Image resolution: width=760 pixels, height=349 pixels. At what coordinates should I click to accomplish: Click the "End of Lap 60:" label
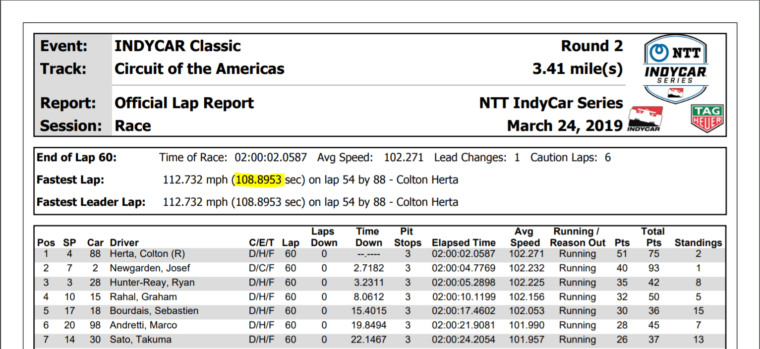[x=76, y=158]
